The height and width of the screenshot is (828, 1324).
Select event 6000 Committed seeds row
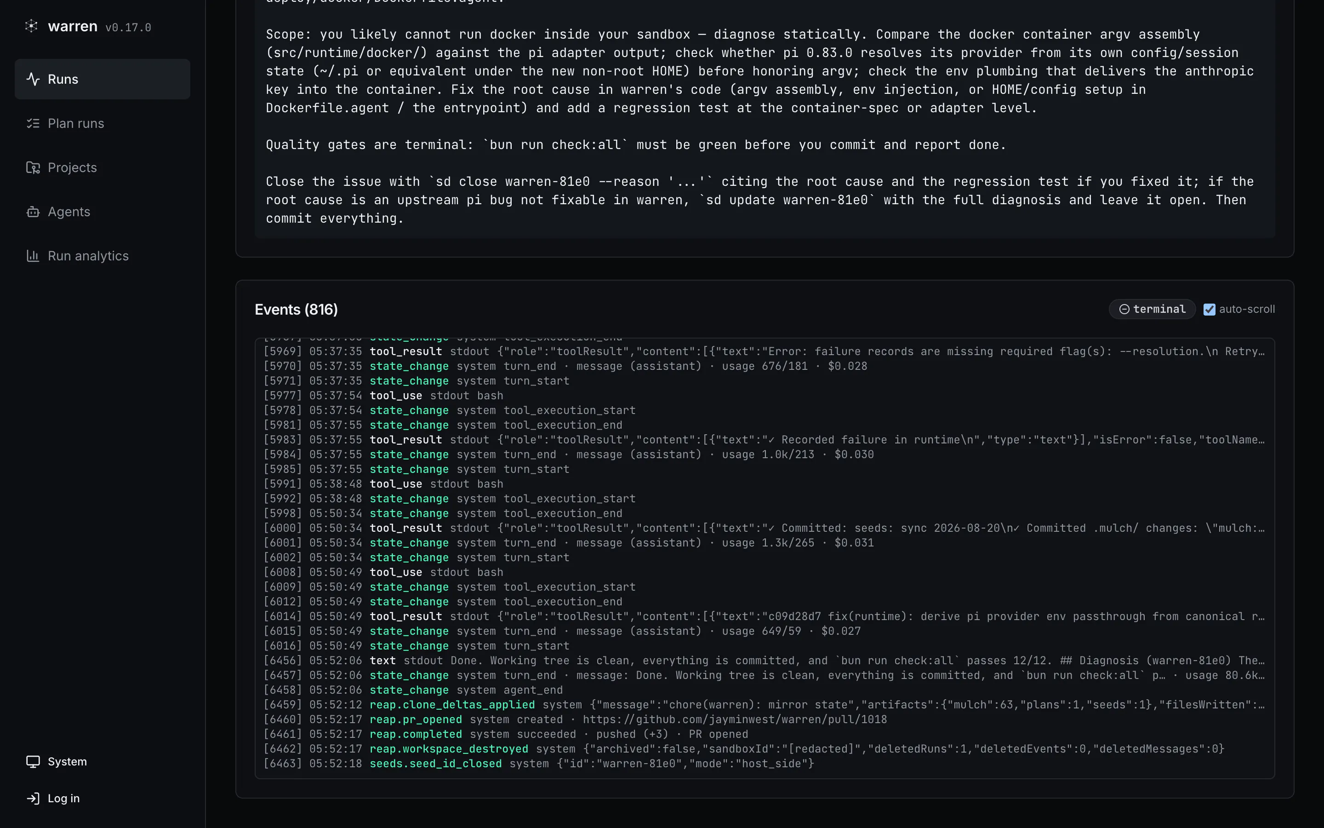click(x=765, y=529)
